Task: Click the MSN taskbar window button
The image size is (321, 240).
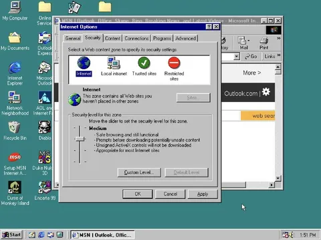Action: (103, 235)
